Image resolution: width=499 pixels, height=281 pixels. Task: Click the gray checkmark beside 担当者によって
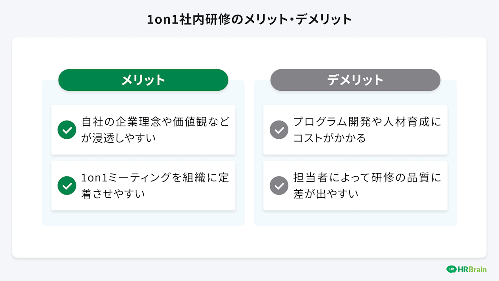pyautogui.click(x=279, y=185)
